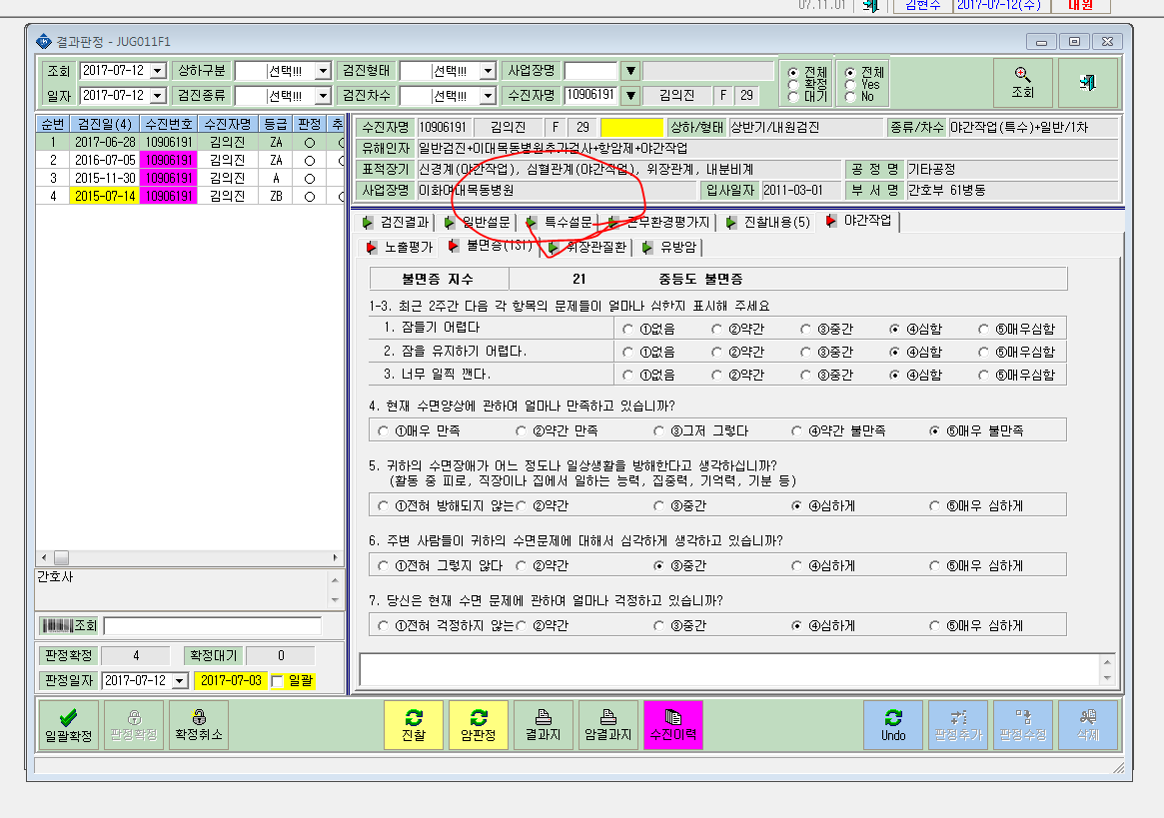Click the exit door icon button

coord(1087,82)
